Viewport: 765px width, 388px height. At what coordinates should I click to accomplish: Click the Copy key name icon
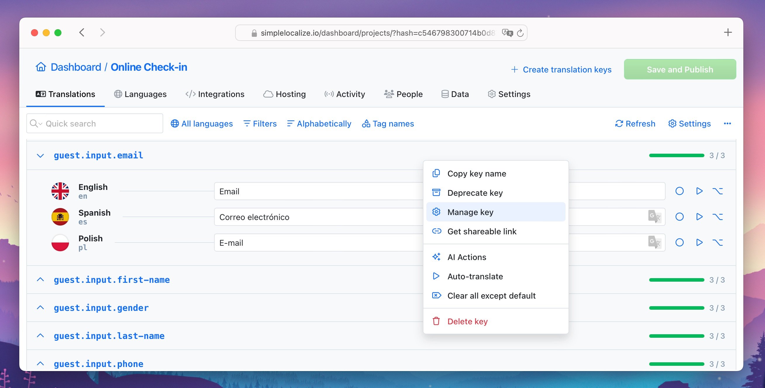tap(437, 173)
